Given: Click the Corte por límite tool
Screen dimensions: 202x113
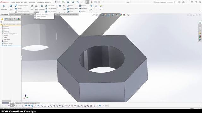Looking at the screenshot, I should pyautogui.click(x=50, y=12).
